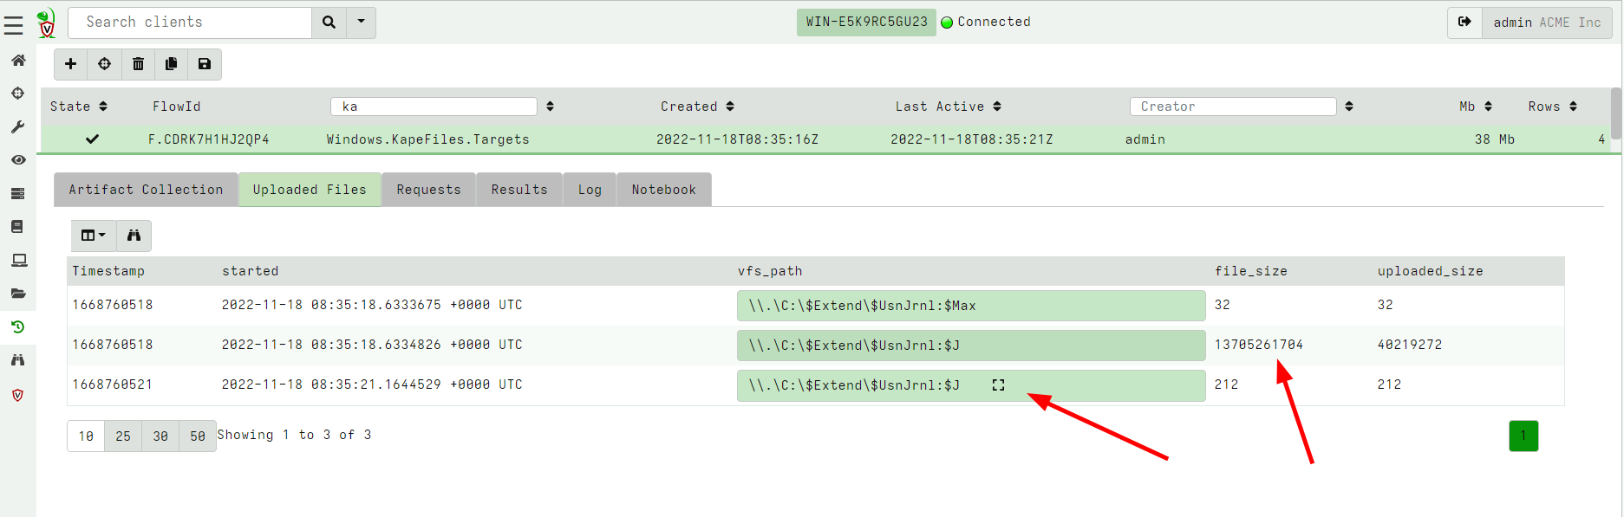The height and width of the screenshot is (517, 1624).
Task: Click the magnifier search clients button
Action: tap(329, 23)
